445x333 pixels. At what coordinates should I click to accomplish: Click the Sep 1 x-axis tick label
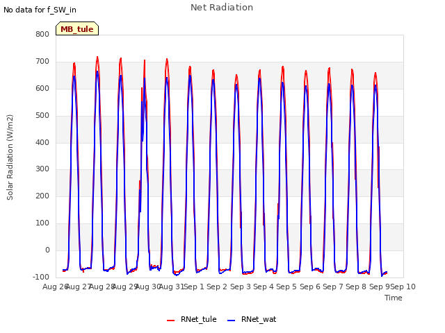[x=194, y=287]
